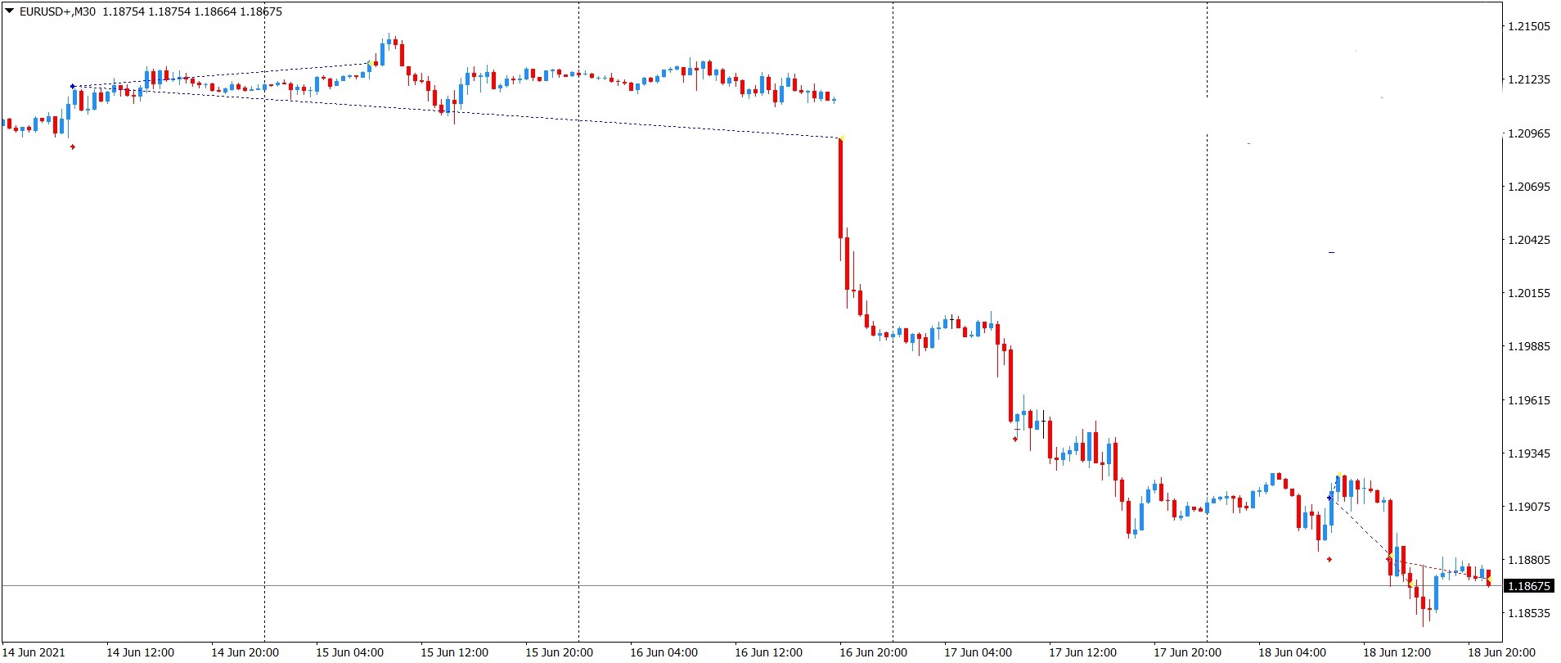Image resolution: width=1561 pixels, height=663 pixels.
Task: Click the 14 Jun 2021 time label
Action: (34, 652)
